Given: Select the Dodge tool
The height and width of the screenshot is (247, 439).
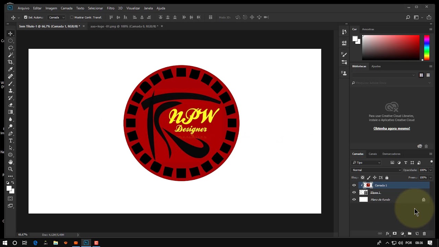Looking at the screenshot, I should coord(10,127).
